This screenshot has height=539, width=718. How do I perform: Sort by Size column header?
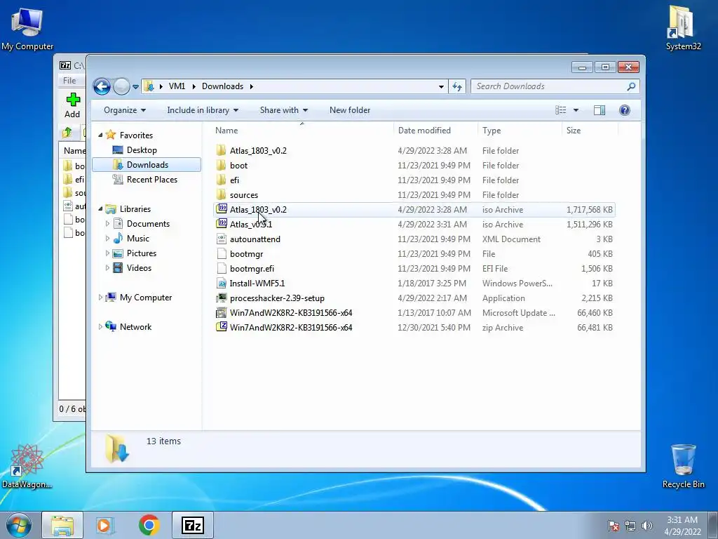(x=590, y=130)
